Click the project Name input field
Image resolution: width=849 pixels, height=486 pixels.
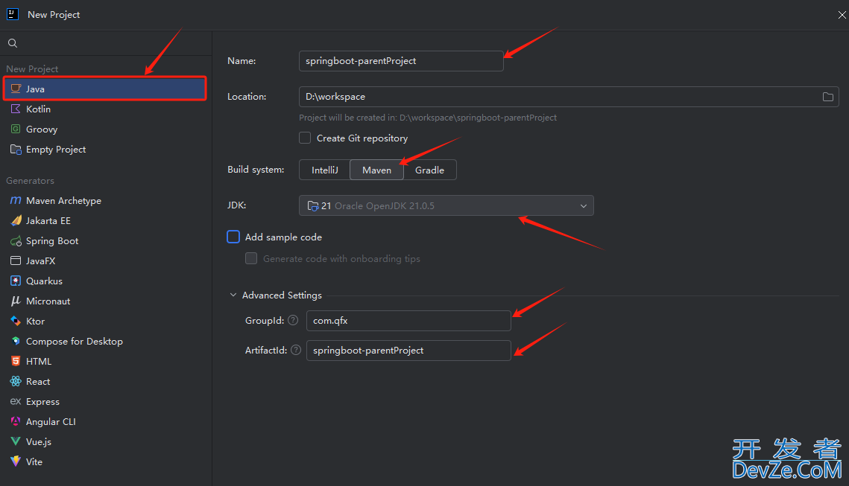coord(401,61)
